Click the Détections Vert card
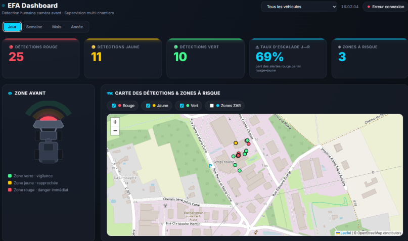 pos(206,59)
